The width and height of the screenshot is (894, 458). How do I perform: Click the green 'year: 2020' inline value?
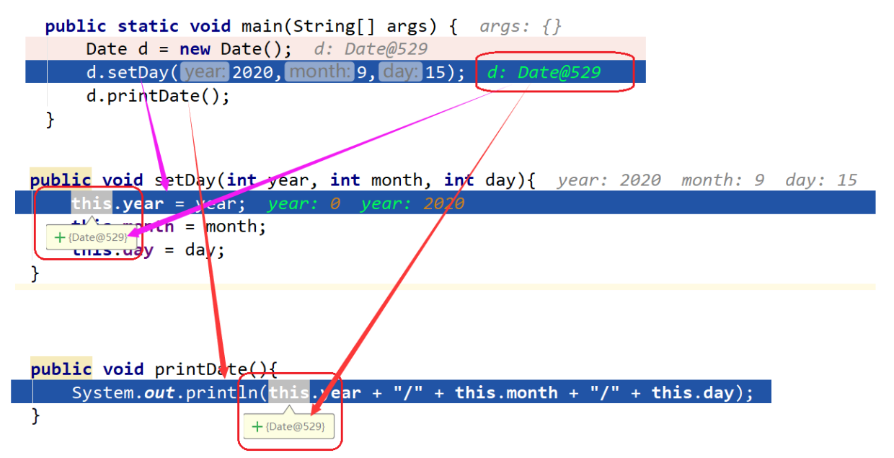[x=412, y=204]
